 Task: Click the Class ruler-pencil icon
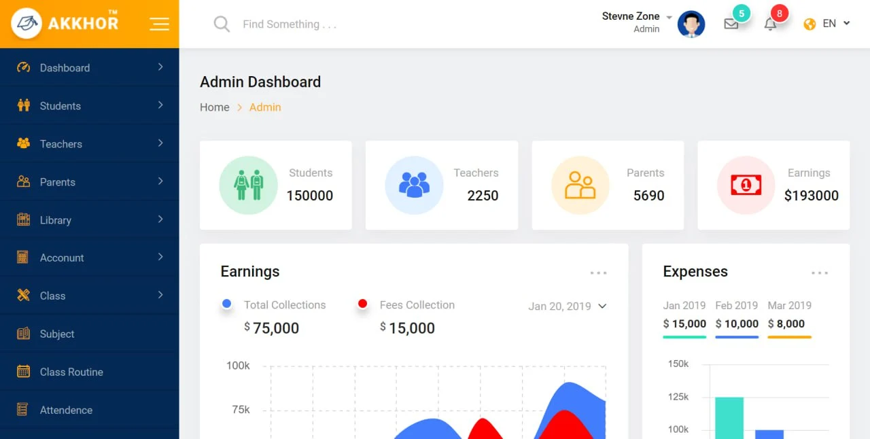point(23,295)
